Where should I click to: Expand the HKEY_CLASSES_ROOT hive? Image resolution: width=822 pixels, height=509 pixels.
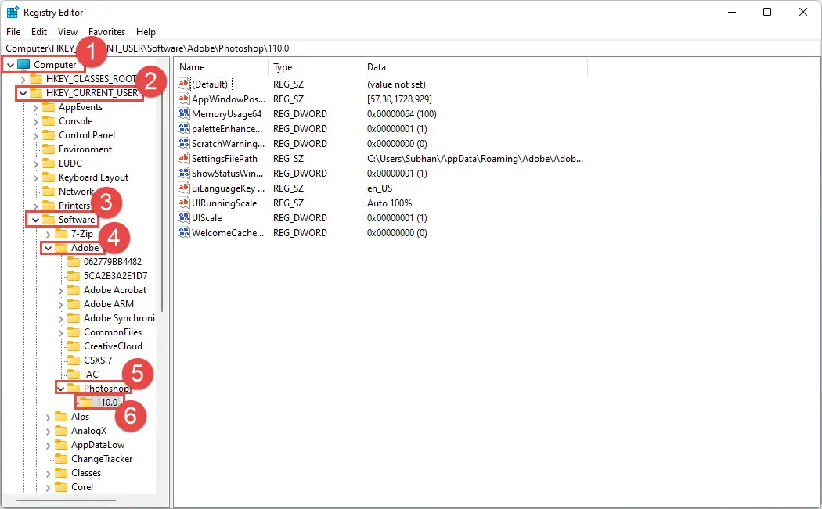23,79
